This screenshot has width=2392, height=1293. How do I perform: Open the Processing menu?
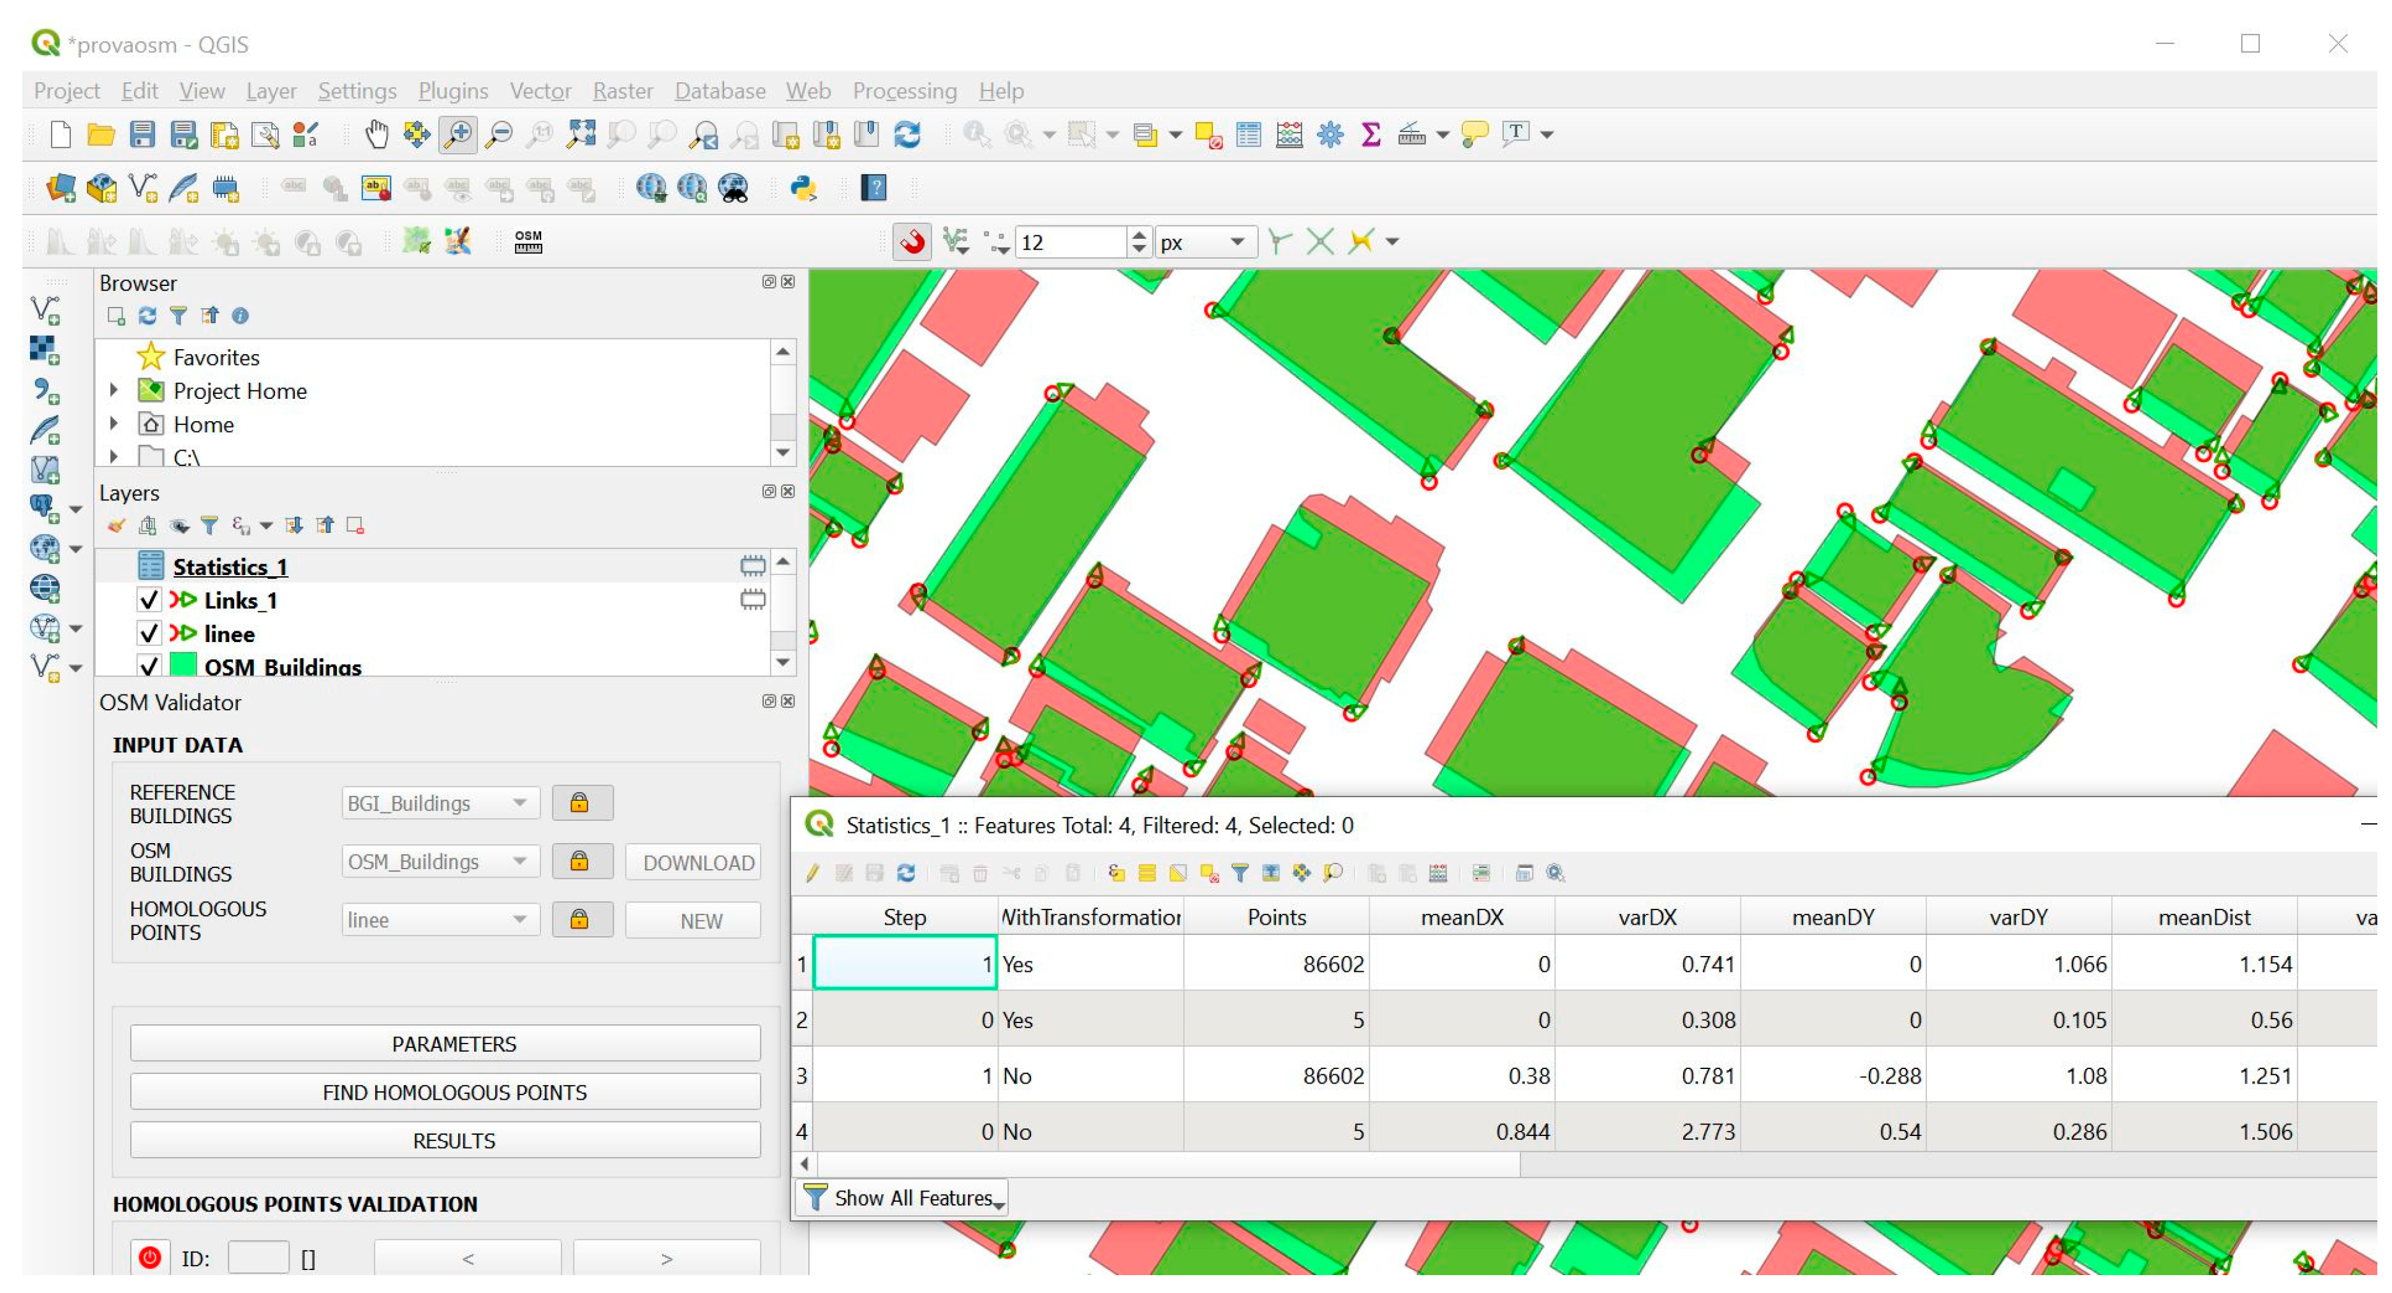click(905, 91)
